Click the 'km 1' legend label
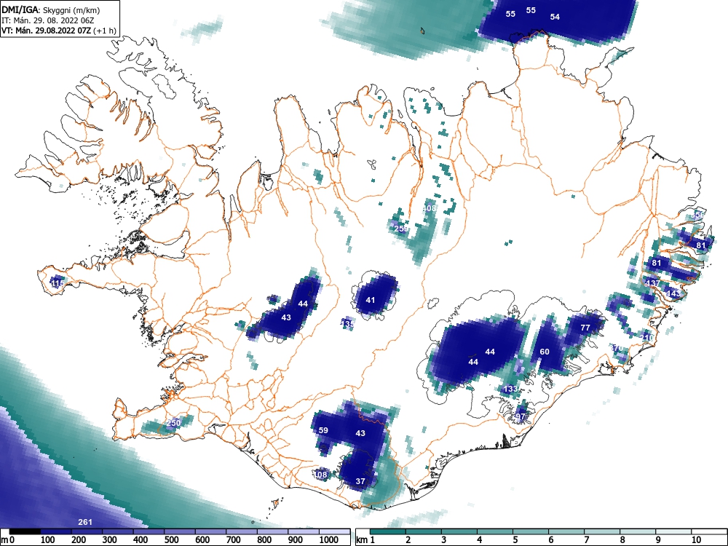Viewport: 728px width, 546px height. click(x=366, y=540)
